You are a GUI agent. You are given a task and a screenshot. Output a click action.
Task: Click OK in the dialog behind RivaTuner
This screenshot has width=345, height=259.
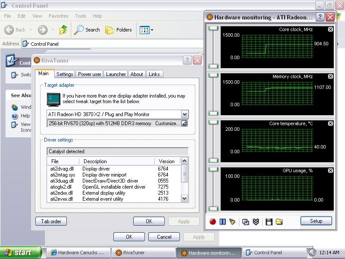click(129, 237)
